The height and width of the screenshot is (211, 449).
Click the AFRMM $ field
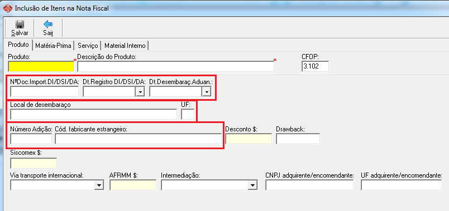pos(133,185)
